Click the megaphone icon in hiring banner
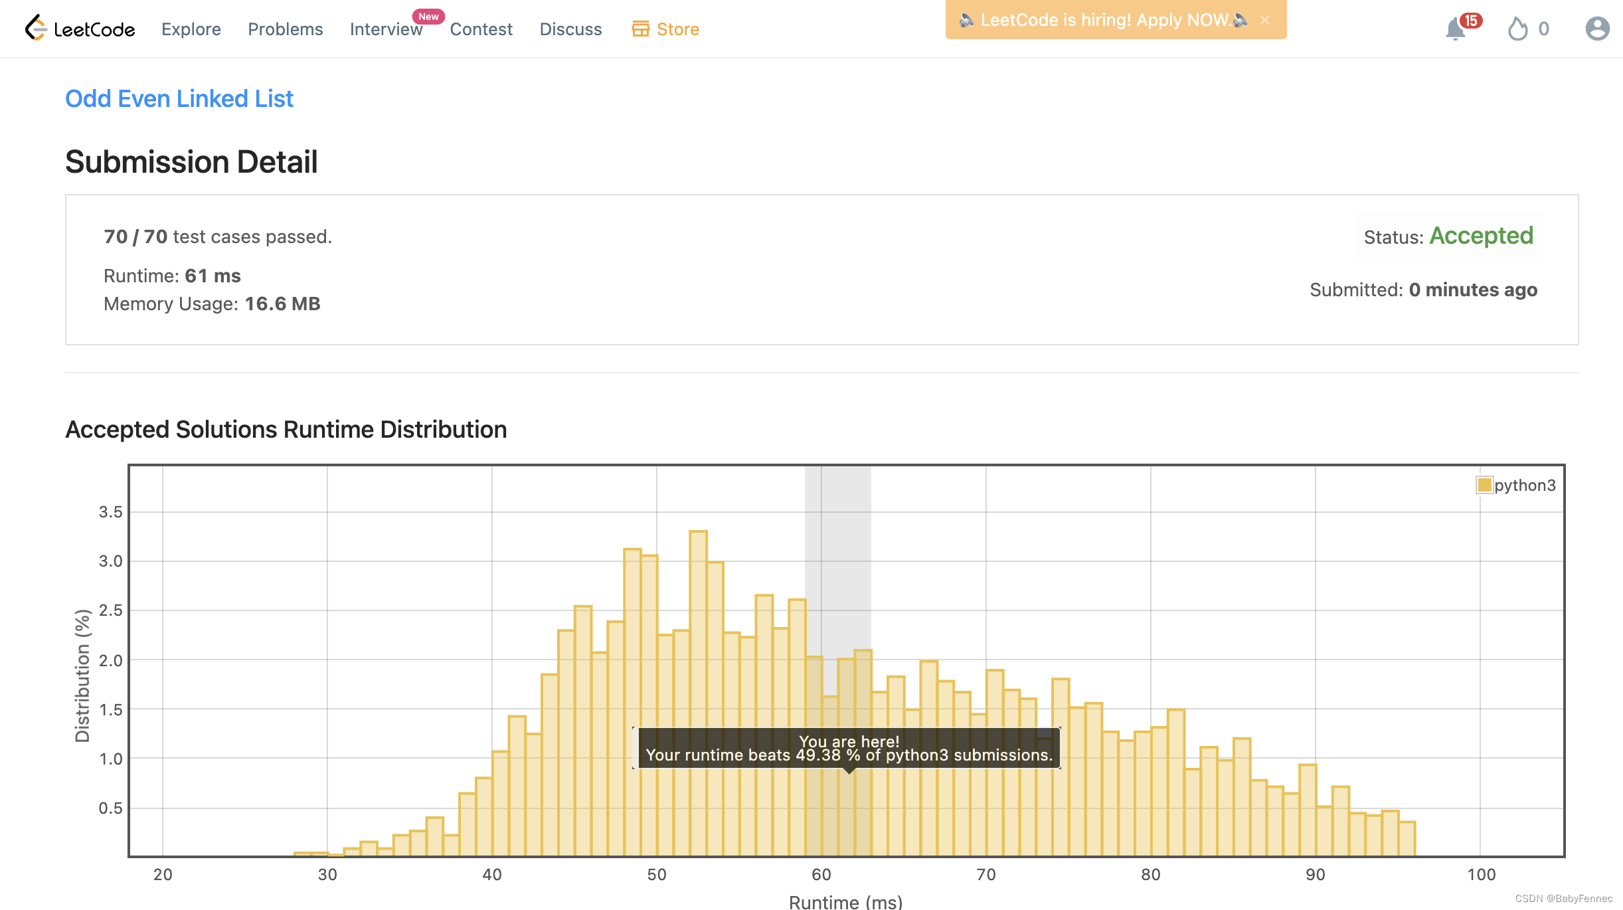The width and height of the screenshot is (1623, 910). (x=966, y=20)
